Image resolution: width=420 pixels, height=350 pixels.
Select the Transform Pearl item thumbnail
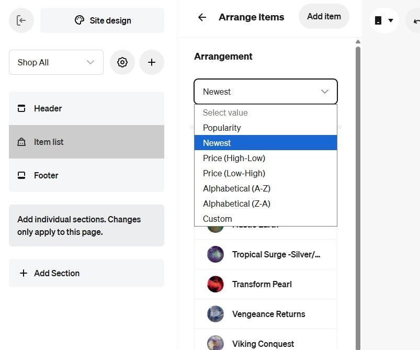(x=215, y=284)
